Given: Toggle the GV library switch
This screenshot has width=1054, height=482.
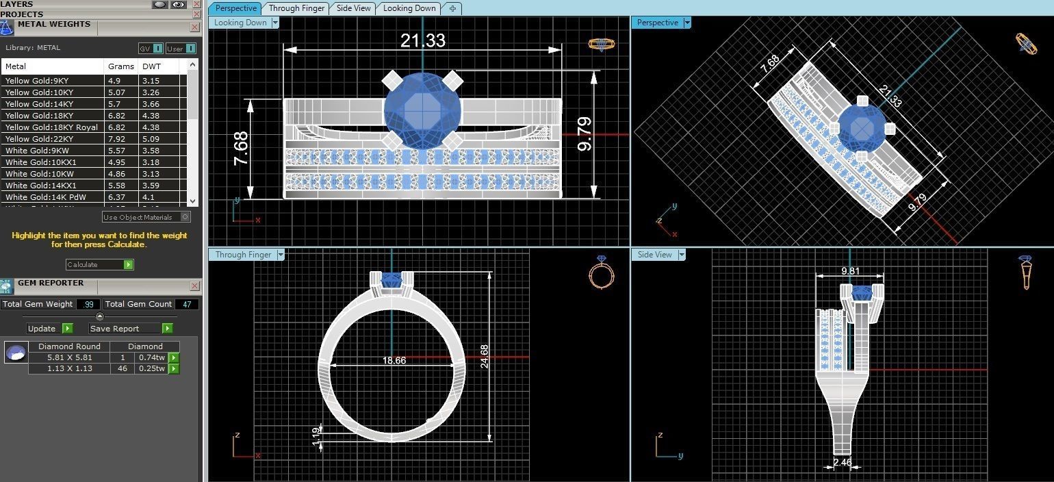Looking at the screenshot, I should (x=151, y=48).
